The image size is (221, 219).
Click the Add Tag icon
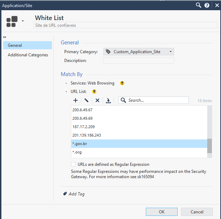tap(65, 194)
